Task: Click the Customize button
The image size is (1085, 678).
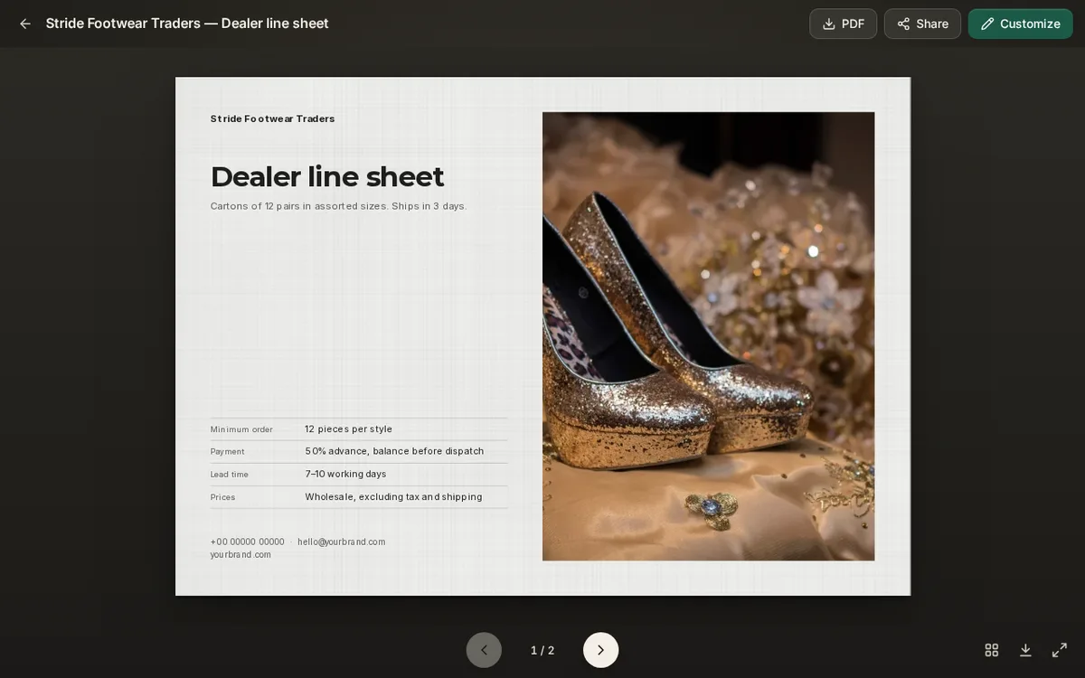Action: [x=1020, y=24]
